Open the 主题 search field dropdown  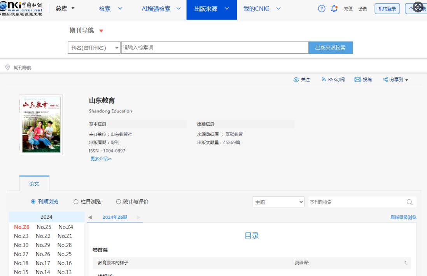pyautogui.click(x=278, y=202)
